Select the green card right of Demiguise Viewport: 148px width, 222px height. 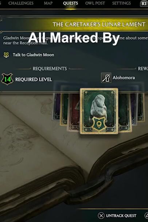pyautogui.click(x=124, y=112)
